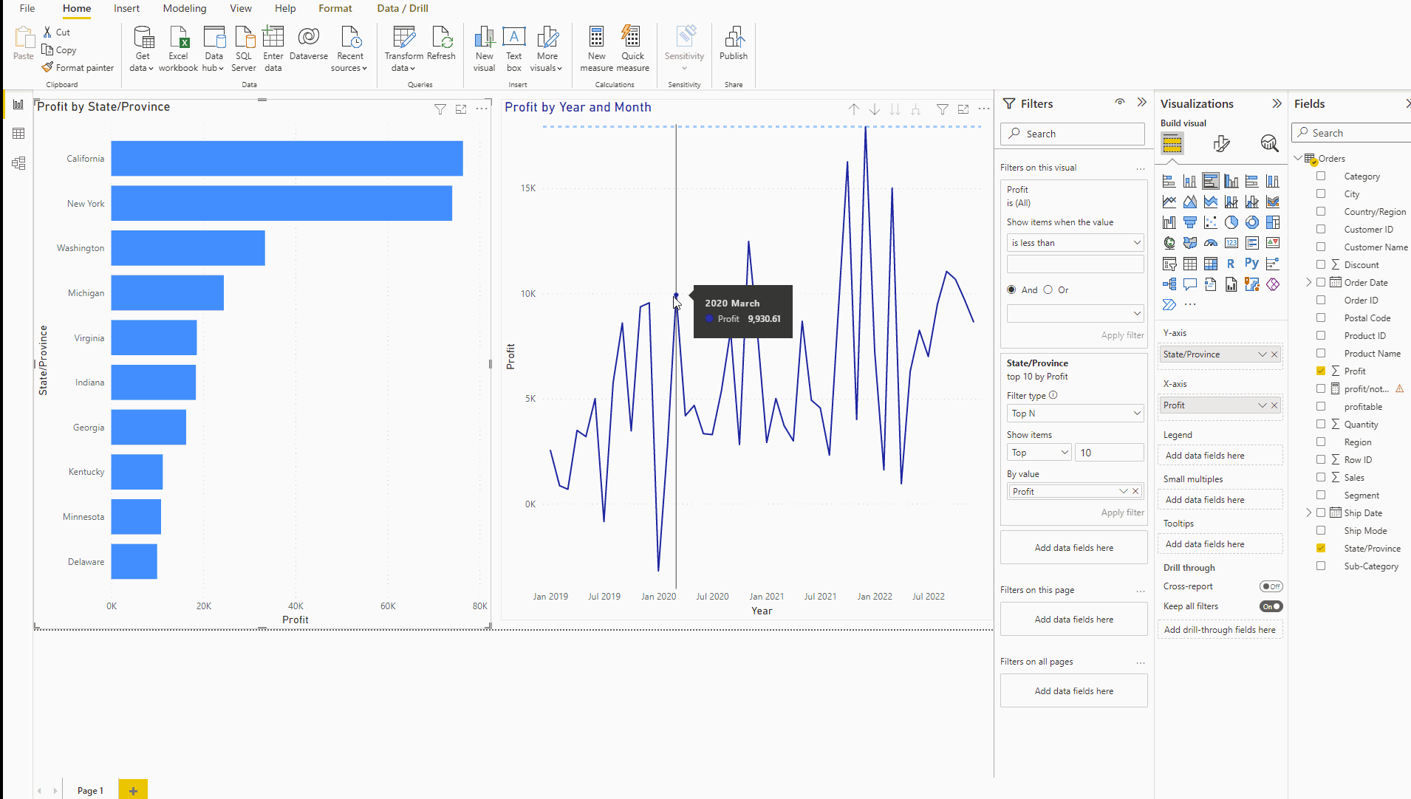This screenshot has width=1411, height=799.
Task: Open the 'is less than' filter dropdown
Action: tap(1075, 242)
